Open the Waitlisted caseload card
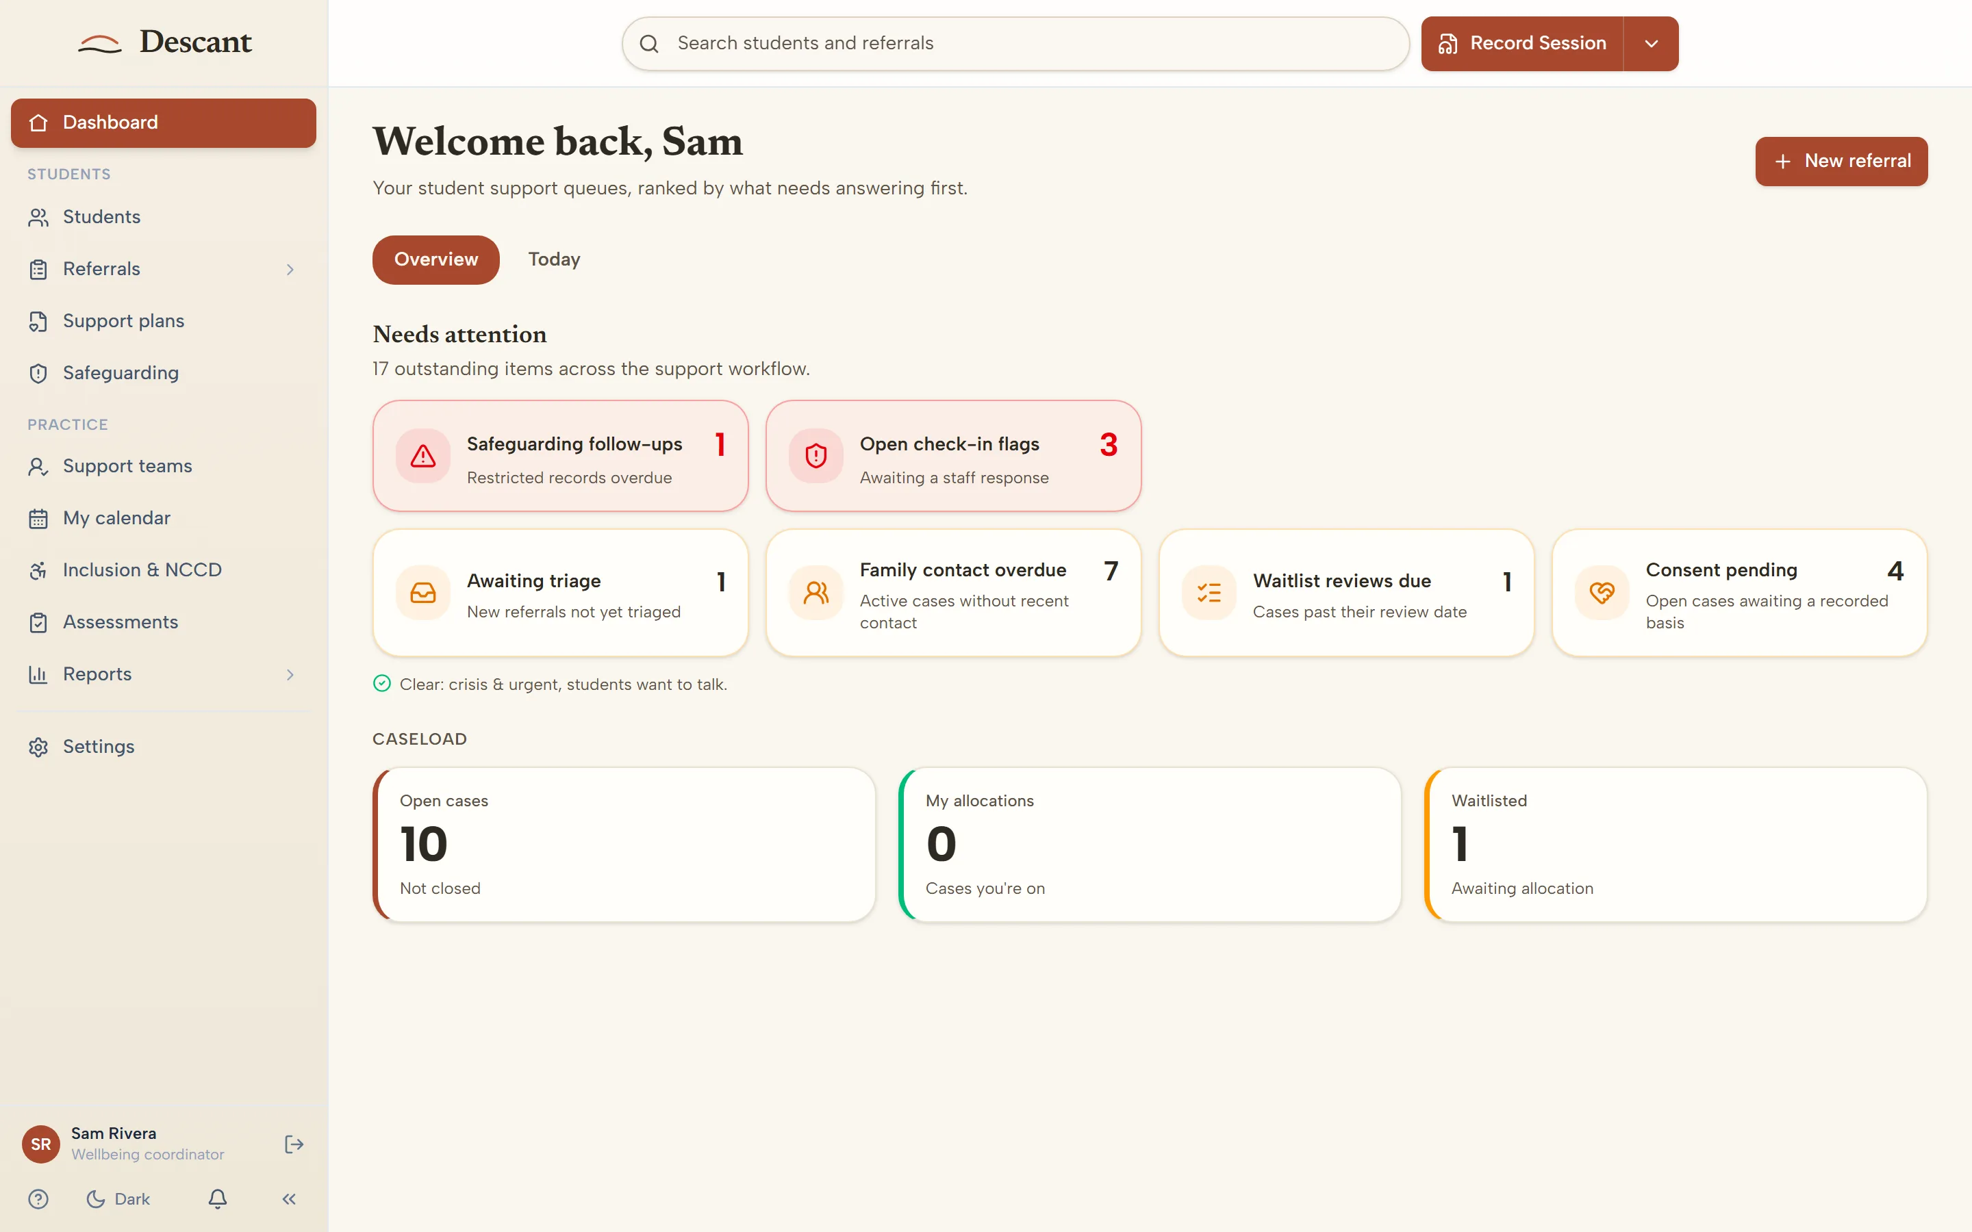The width and height of the screenshot is (1972, 1232). [1676, 845]
